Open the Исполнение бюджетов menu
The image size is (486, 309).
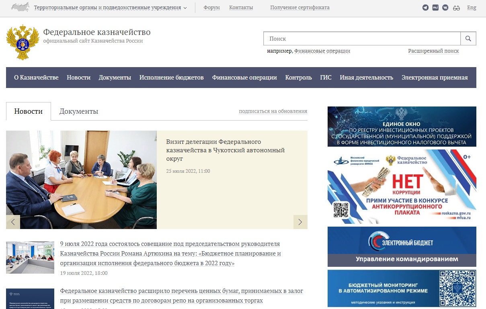(x=172, y=78)
